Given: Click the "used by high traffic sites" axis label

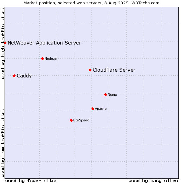Looking at the screenshot, I should (x=3, y=43).
